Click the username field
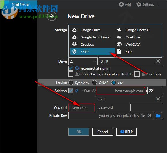167x153 pixels. pos(81,107)
